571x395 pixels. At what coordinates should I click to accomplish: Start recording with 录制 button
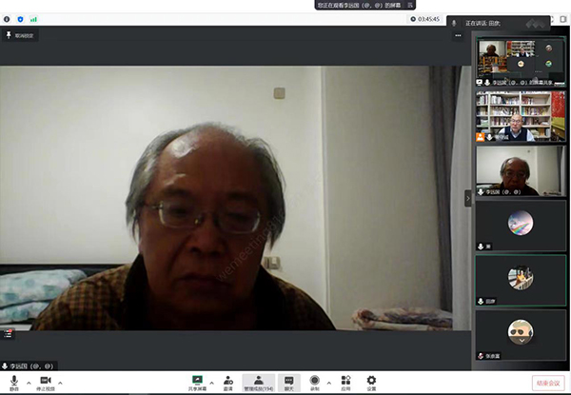click(x=315, y=383)
